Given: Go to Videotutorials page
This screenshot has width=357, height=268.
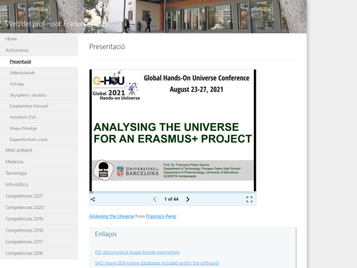Looking at the screenshot, I should pyautogui.click(x=39, y=73).
